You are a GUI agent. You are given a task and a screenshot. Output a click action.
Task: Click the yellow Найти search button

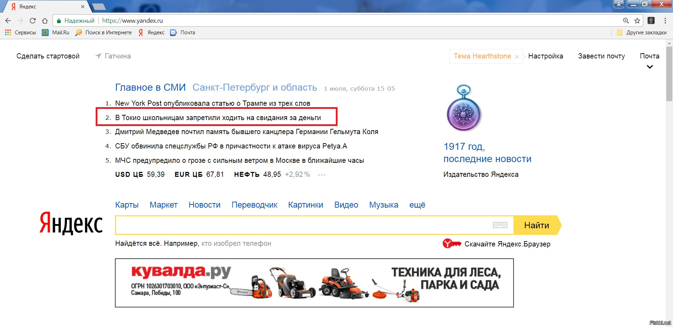tap(537, 225)
